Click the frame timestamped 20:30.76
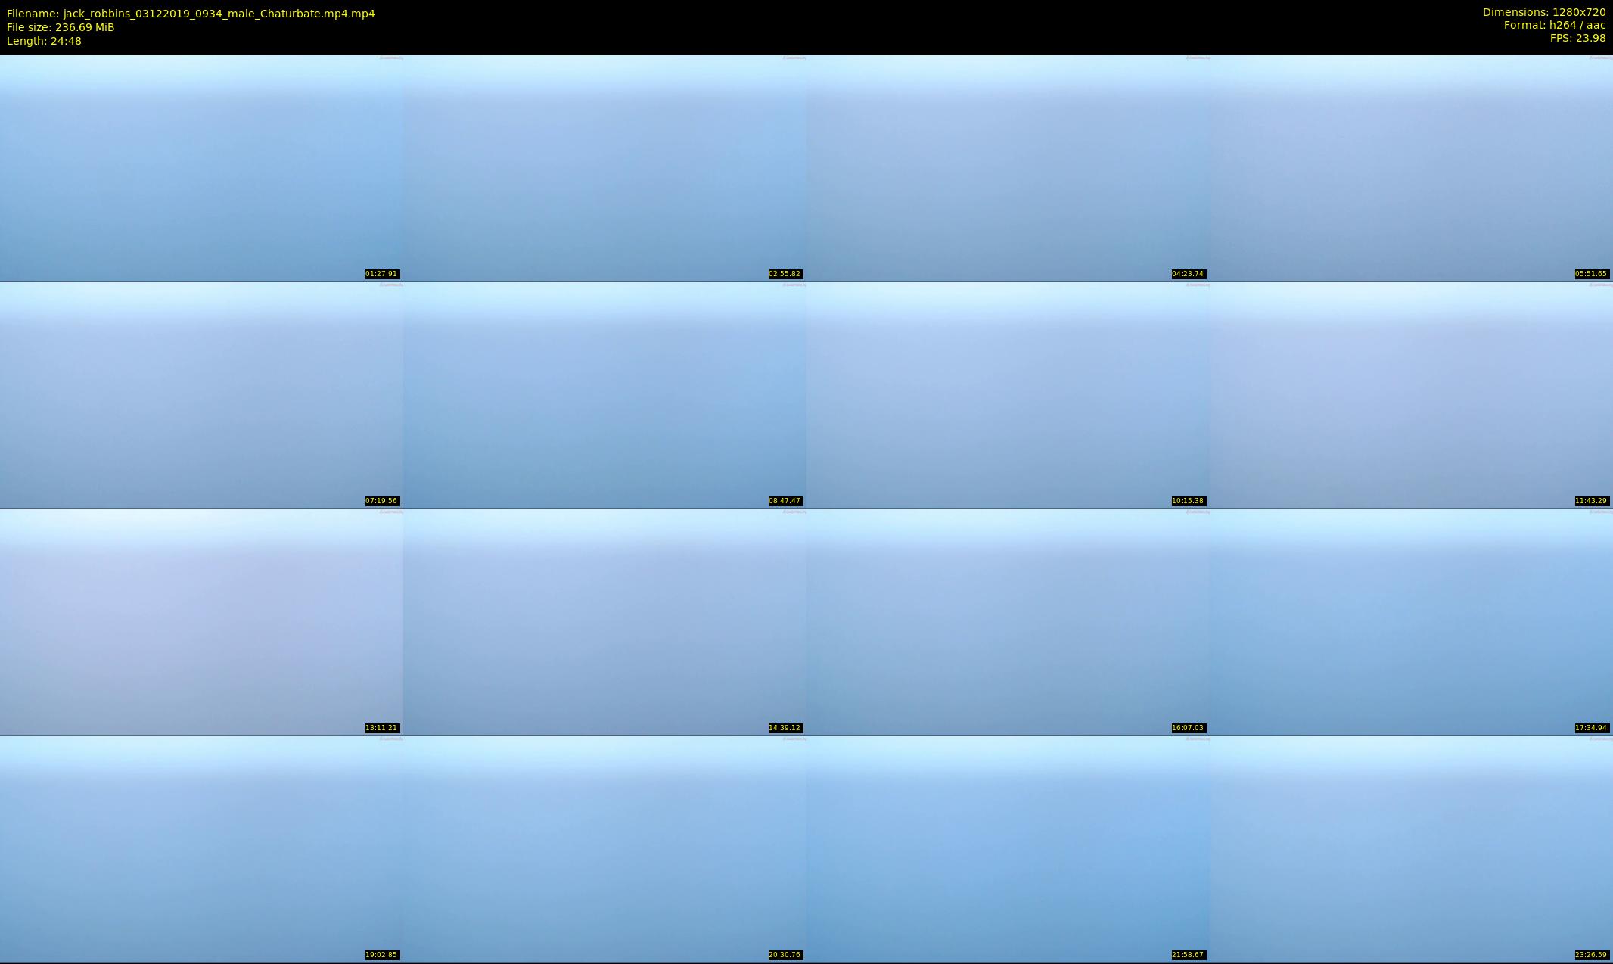This screenshot has height=964, width=1613. (x=604, y=849)
